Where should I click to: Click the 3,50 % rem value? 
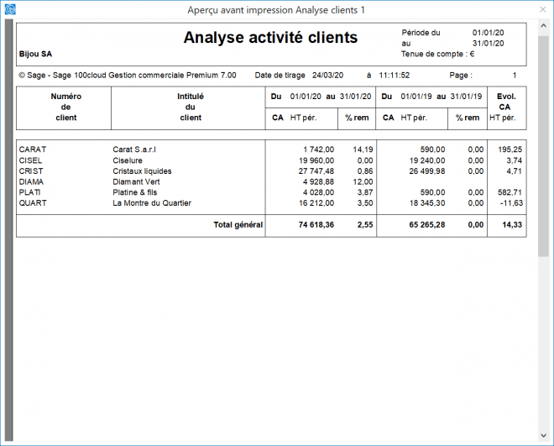click(365, 203)
